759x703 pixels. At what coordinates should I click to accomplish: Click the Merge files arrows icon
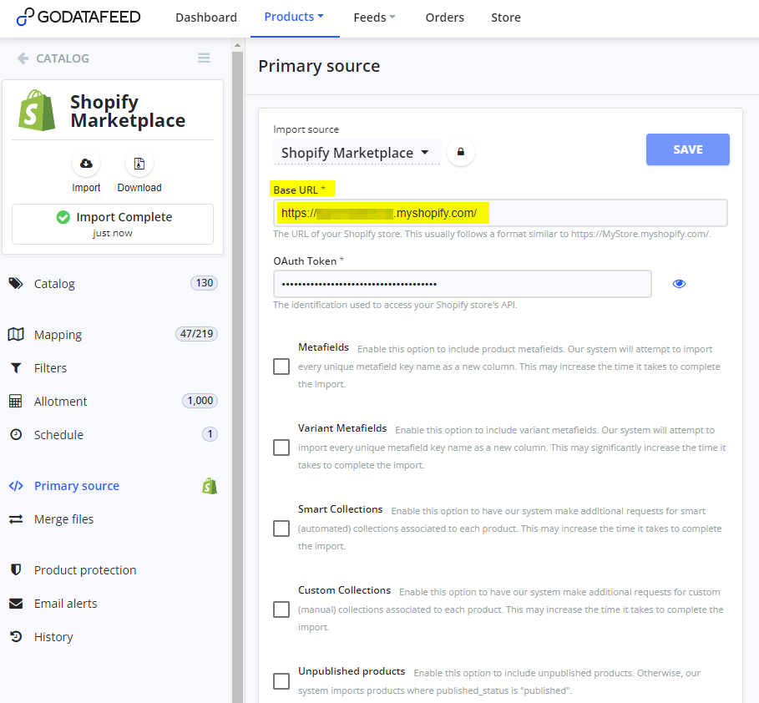(16, 519)
